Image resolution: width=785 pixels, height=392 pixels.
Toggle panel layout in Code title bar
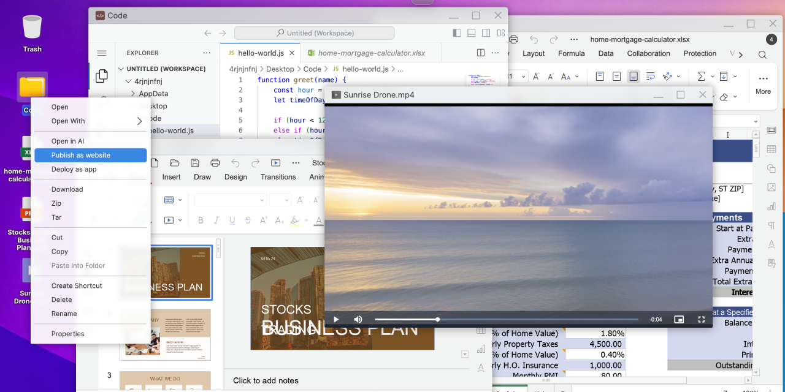tap(472, 33)
